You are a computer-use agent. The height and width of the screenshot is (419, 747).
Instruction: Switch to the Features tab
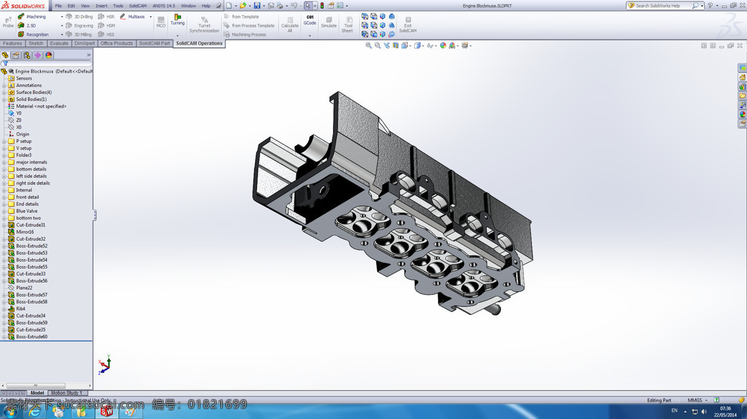[12, 44]
